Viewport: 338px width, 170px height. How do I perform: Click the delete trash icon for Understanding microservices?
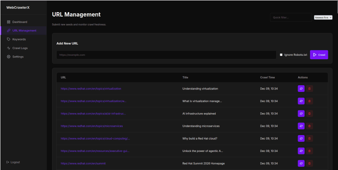(x=310, y=126)
